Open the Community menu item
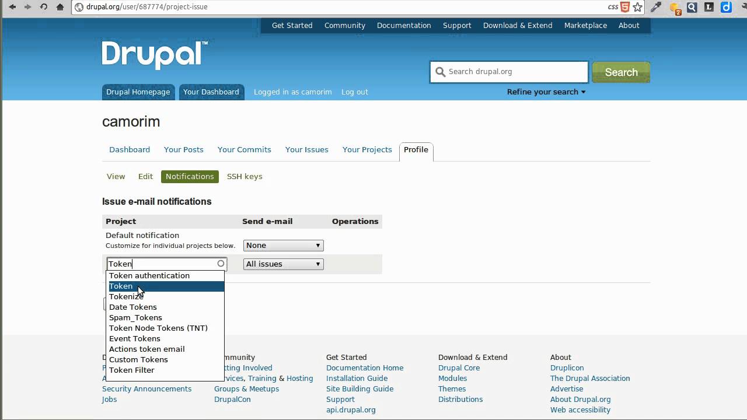 [345, 26]
